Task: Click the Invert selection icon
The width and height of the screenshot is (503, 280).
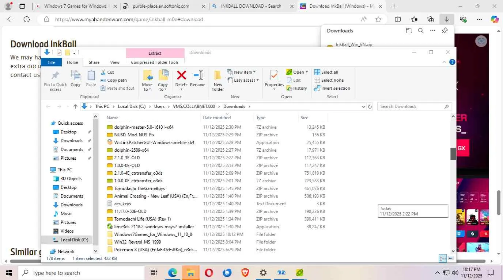Action: [317, 88]
